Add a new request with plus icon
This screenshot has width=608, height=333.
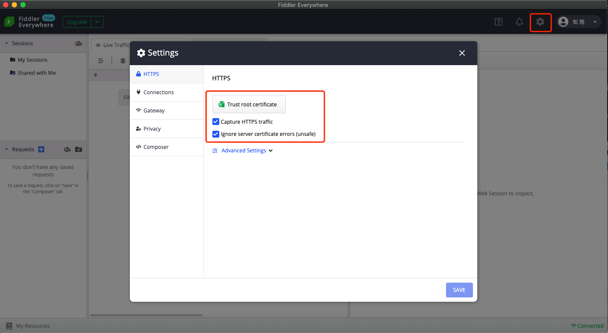click(x=41, y=149)
